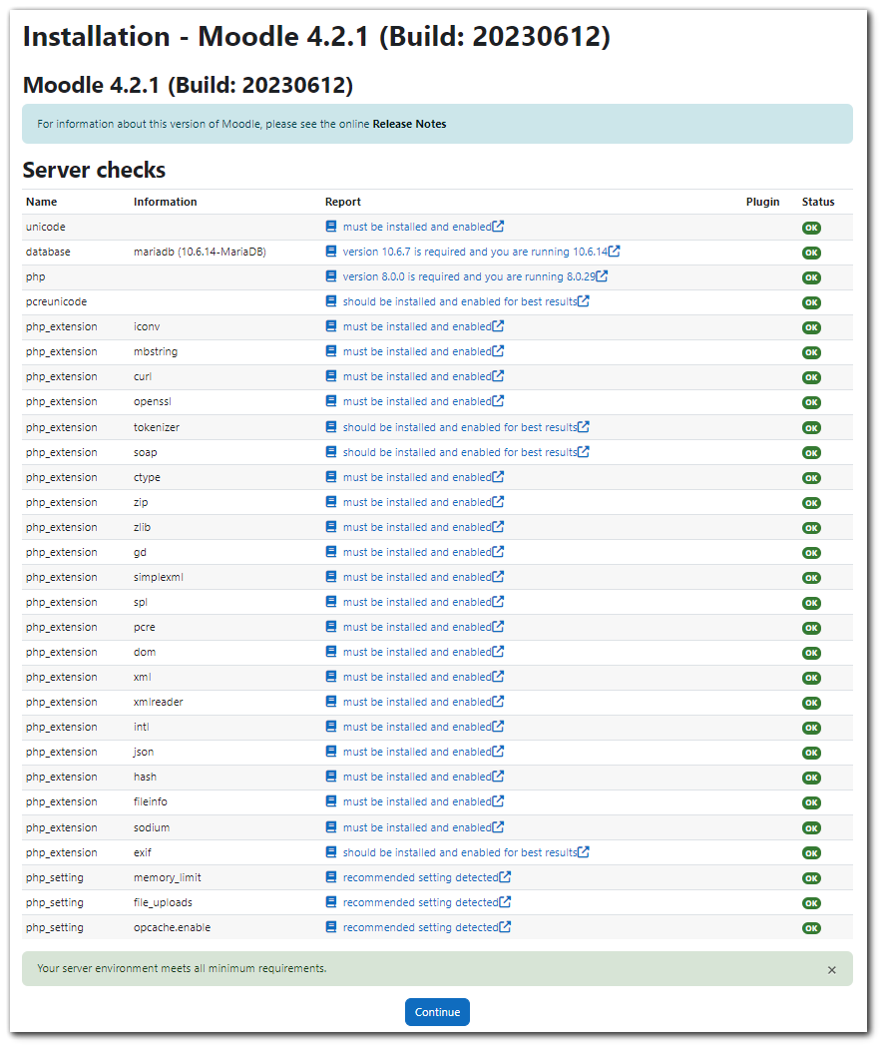Click the book icon in the ctype row

point(330,477)
